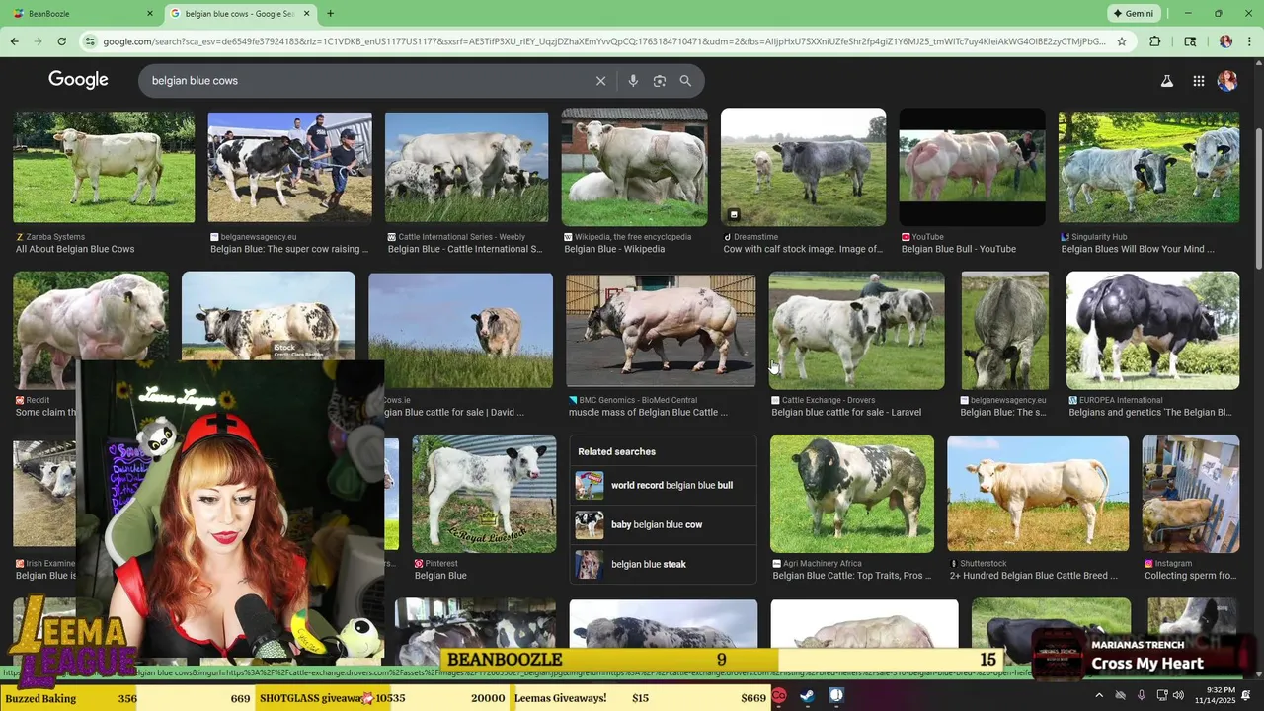The height and width of the screenshot is (711, 1264).
Task: Open Singularity Hub Belgian Blues image
Action: pyautogui.click(x=1148, y=167)
